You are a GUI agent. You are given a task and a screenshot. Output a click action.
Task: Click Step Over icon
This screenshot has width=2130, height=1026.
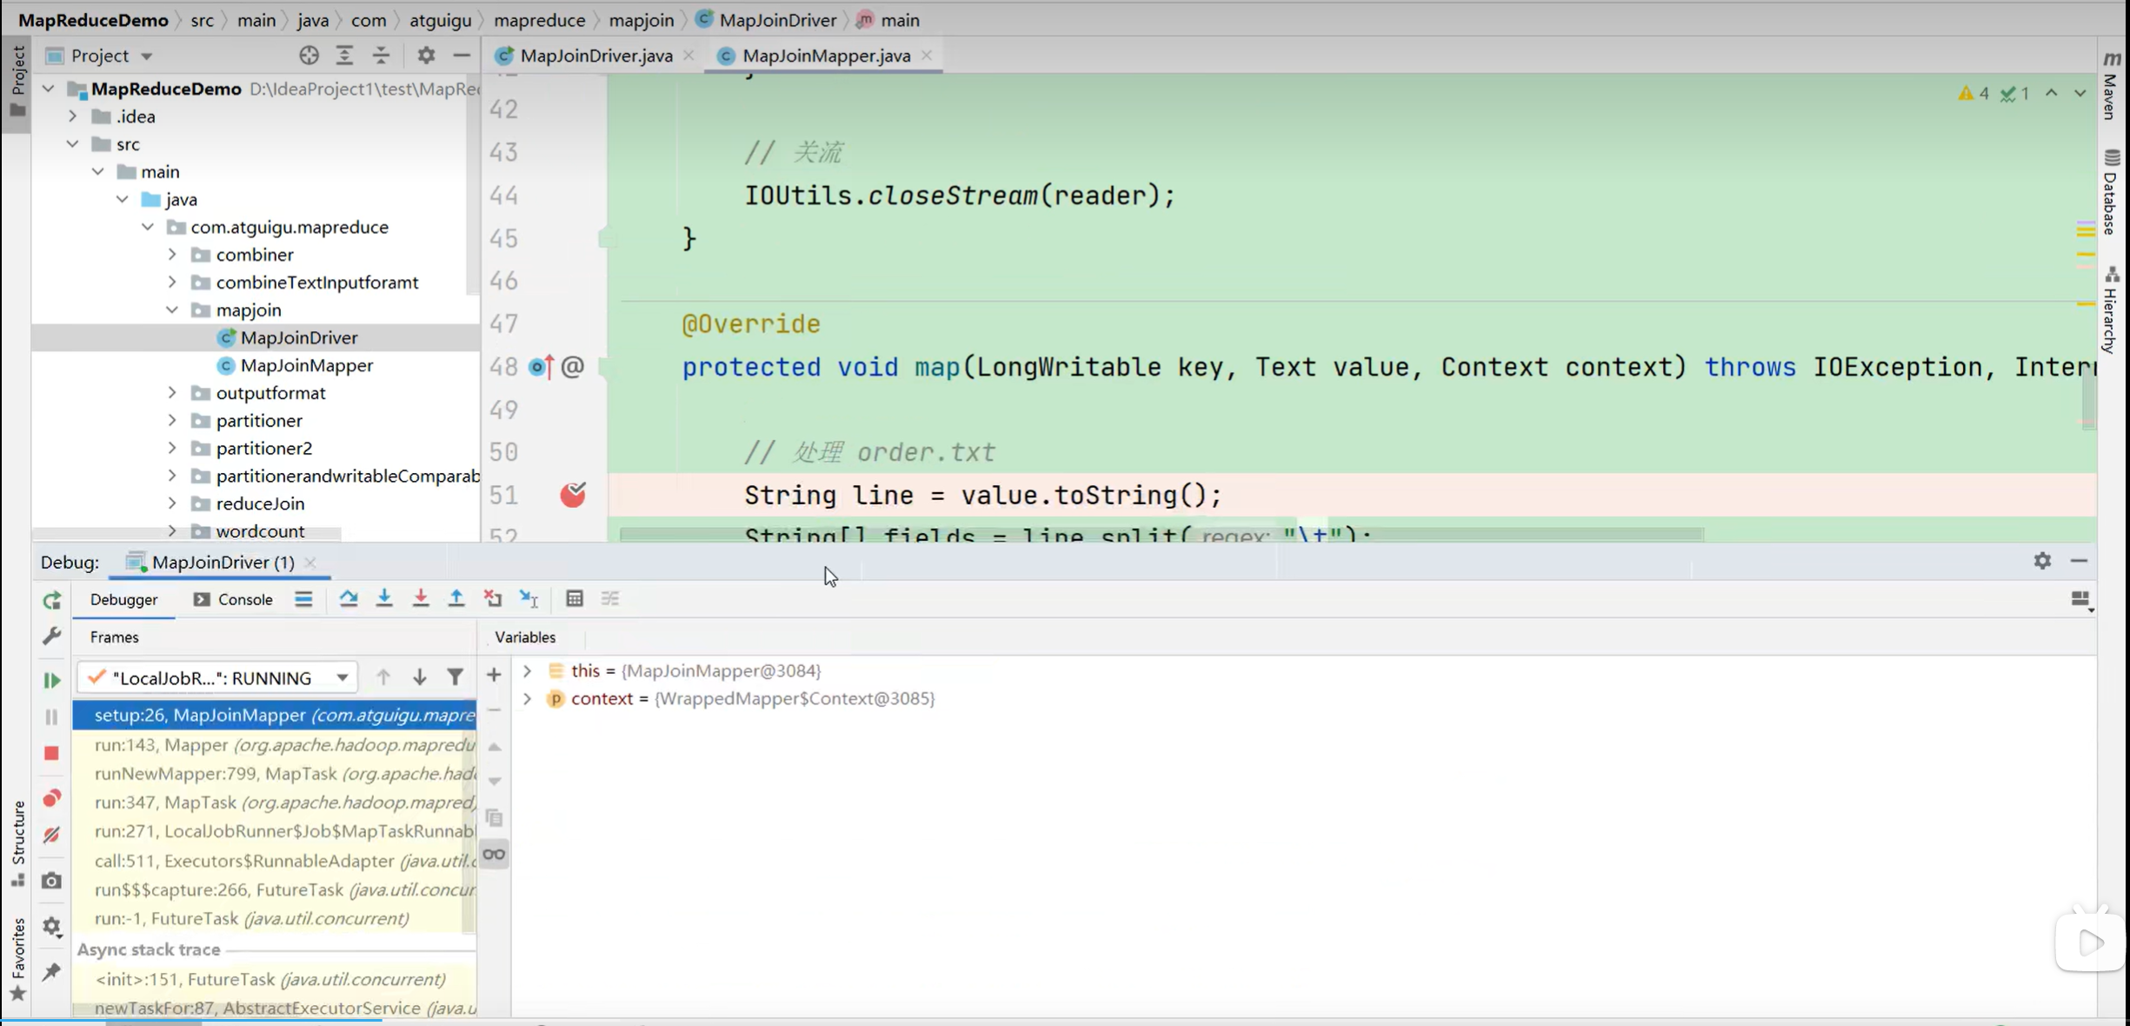pyautogui.click(x=349, y=598)
